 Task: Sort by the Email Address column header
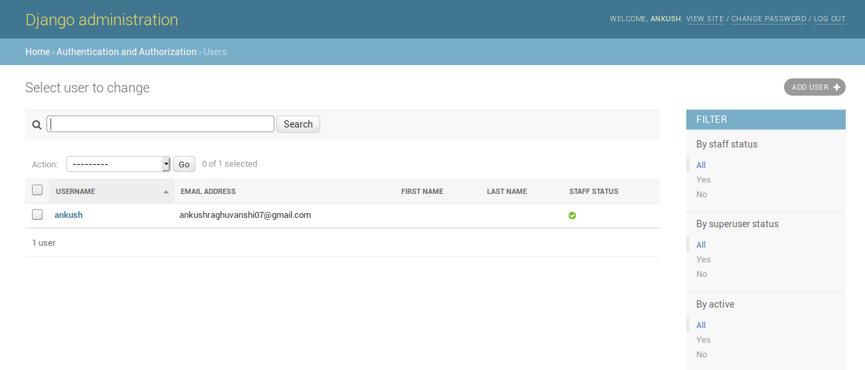[208, 191]
